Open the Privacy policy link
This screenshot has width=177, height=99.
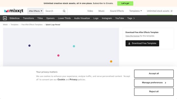[74, 79]
